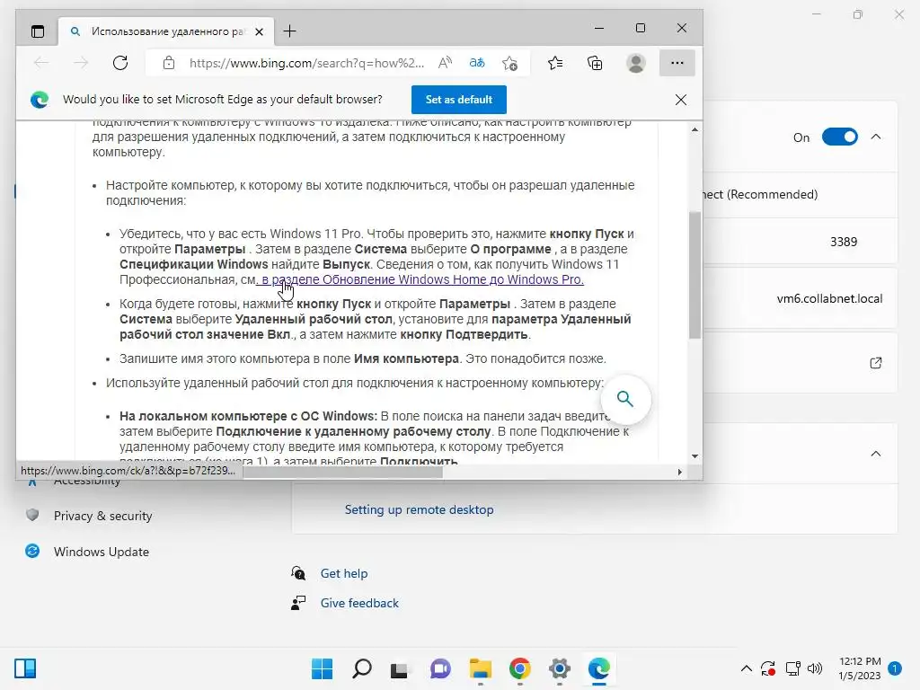Open taskbar Search
The width and height of the screenshot is (920, 690).
tap(361, 668)
